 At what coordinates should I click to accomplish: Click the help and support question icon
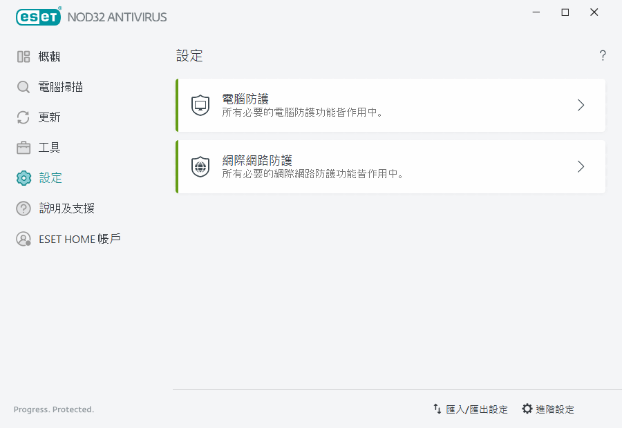coord(23,208)
